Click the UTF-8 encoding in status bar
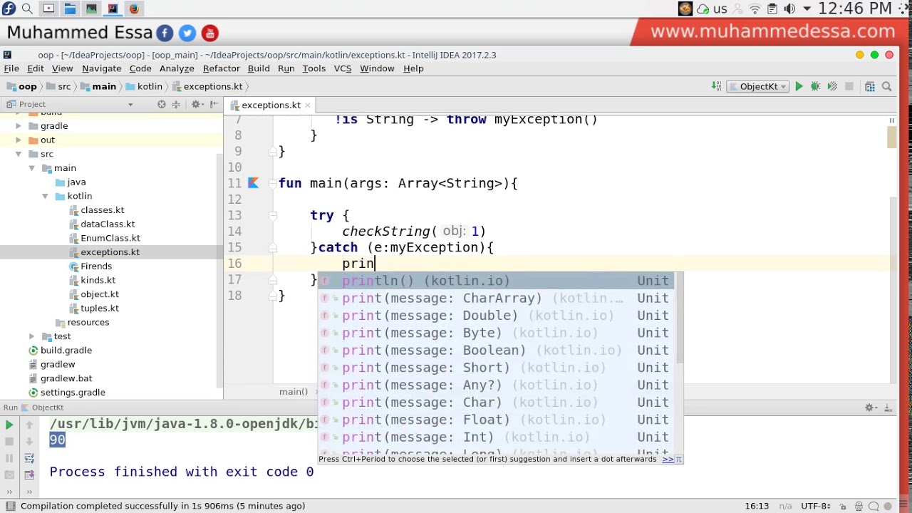912x513 pixels. pyautogui.click(x=814, y=506)
